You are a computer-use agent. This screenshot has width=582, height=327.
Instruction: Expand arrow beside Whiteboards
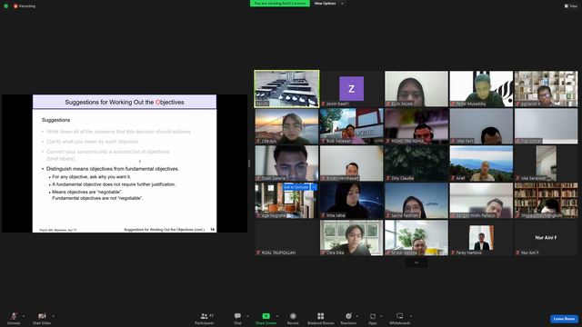point(411,316)
